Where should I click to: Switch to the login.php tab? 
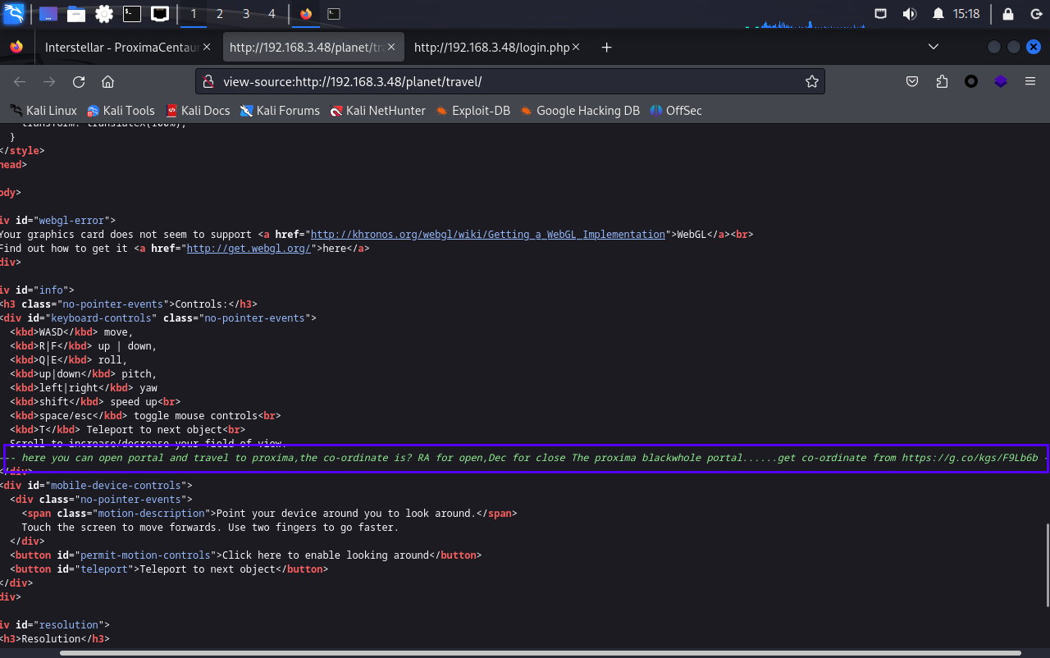(x=491, y=48)
